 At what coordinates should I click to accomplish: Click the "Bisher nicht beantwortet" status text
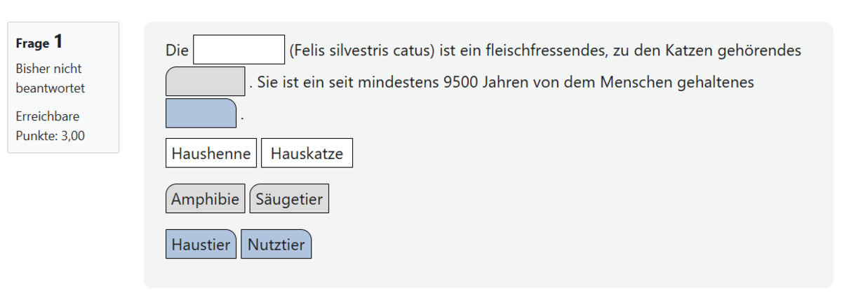50,79
